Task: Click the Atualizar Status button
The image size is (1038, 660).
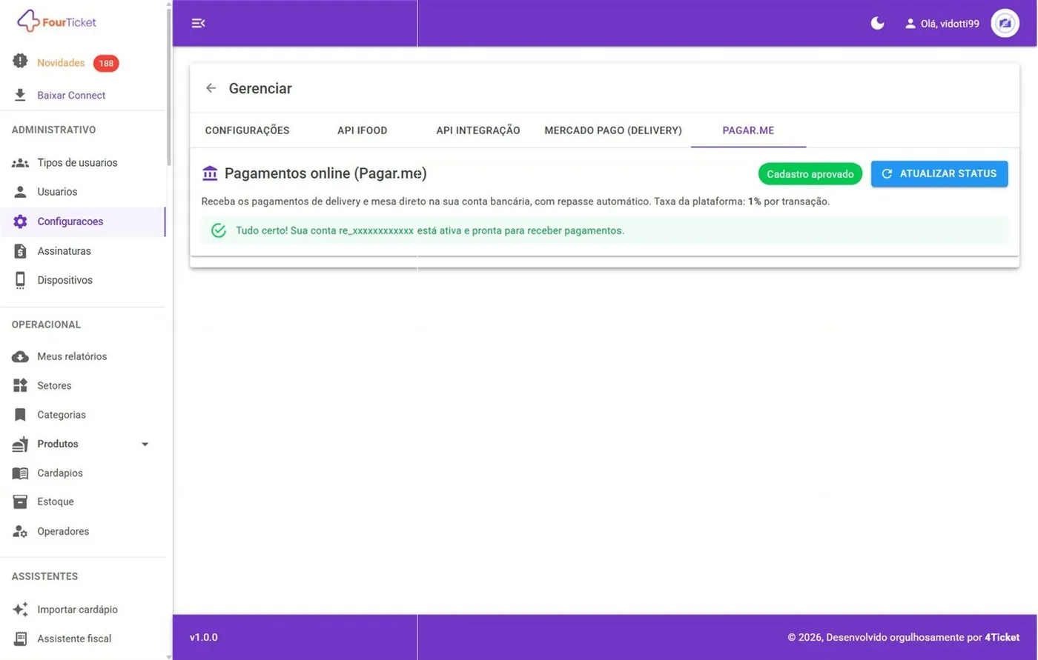Action: pyautogui.click(x=939, y=173)
